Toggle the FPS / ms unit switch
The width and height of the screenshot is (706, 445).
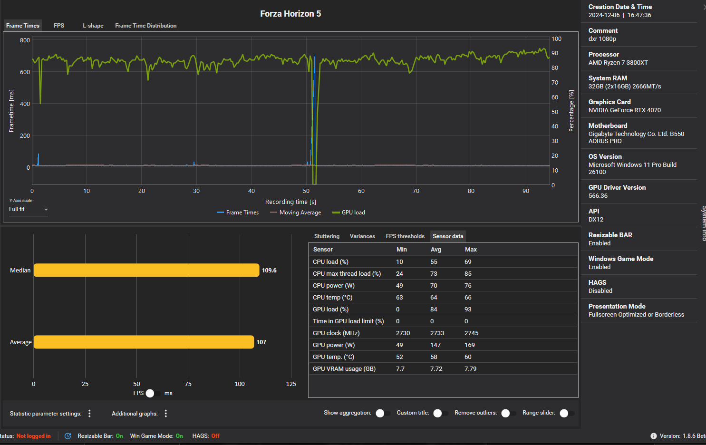[153, 393]
